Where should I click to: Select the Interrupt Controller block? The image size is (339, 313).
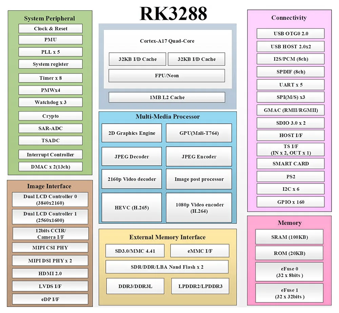click(51, 155)
